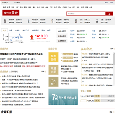This screenshot has width=115, height=115.
Task: Open 科技 in the top navigation
Action: 78,7
